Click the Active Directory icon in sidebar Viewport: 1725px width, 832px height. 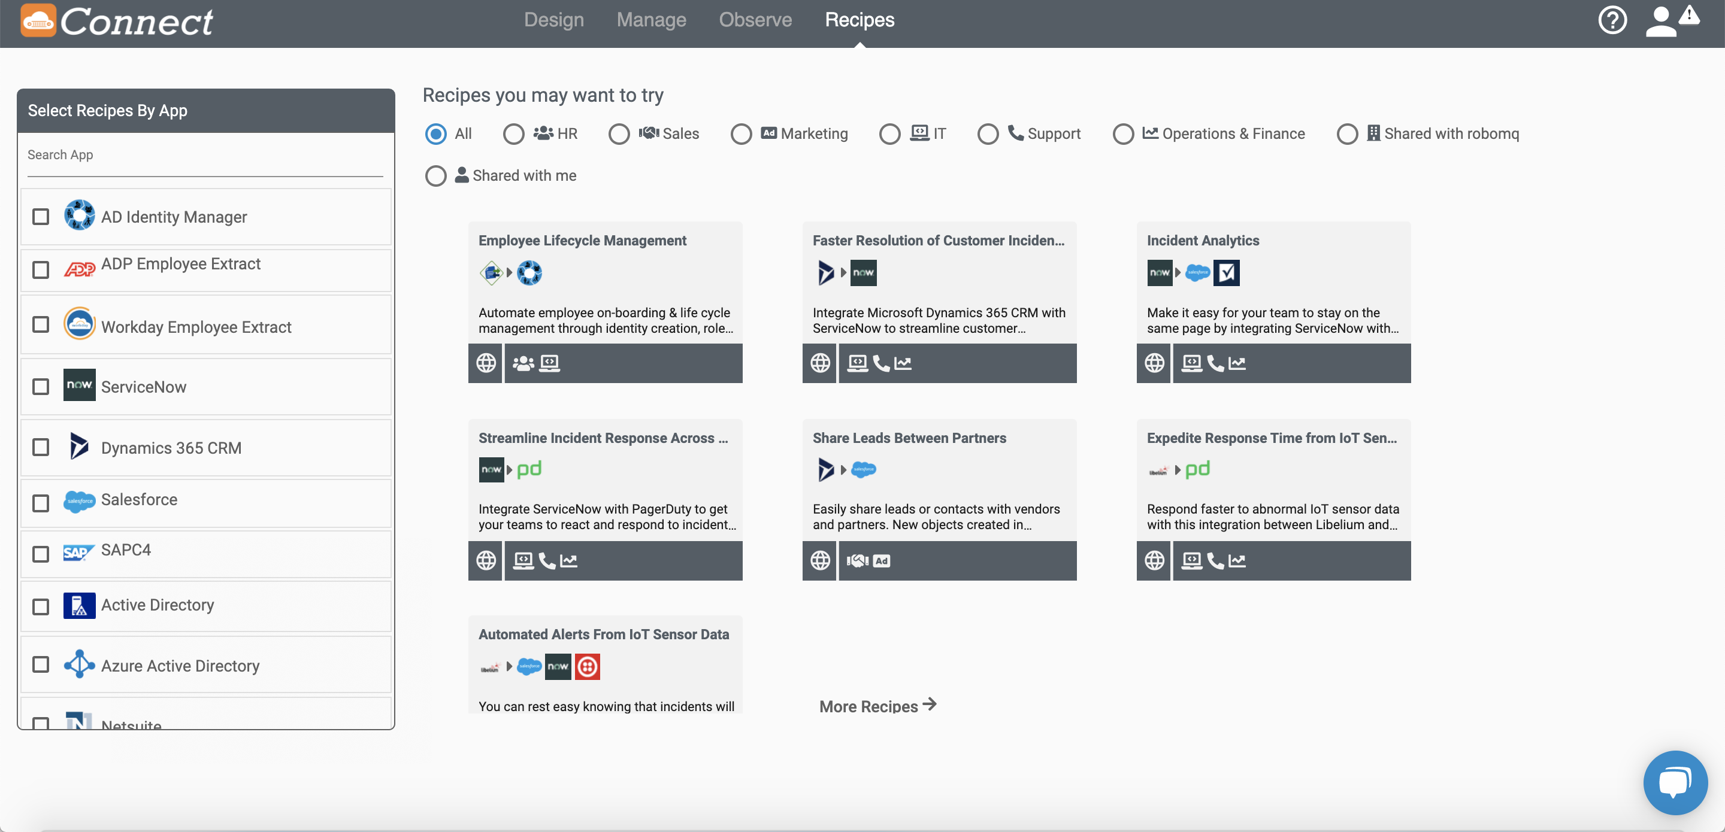point(79,605)
